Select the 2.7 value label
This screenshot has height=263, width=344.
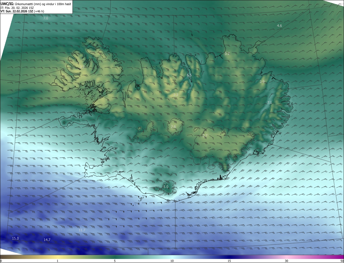(x=205, y=135)
